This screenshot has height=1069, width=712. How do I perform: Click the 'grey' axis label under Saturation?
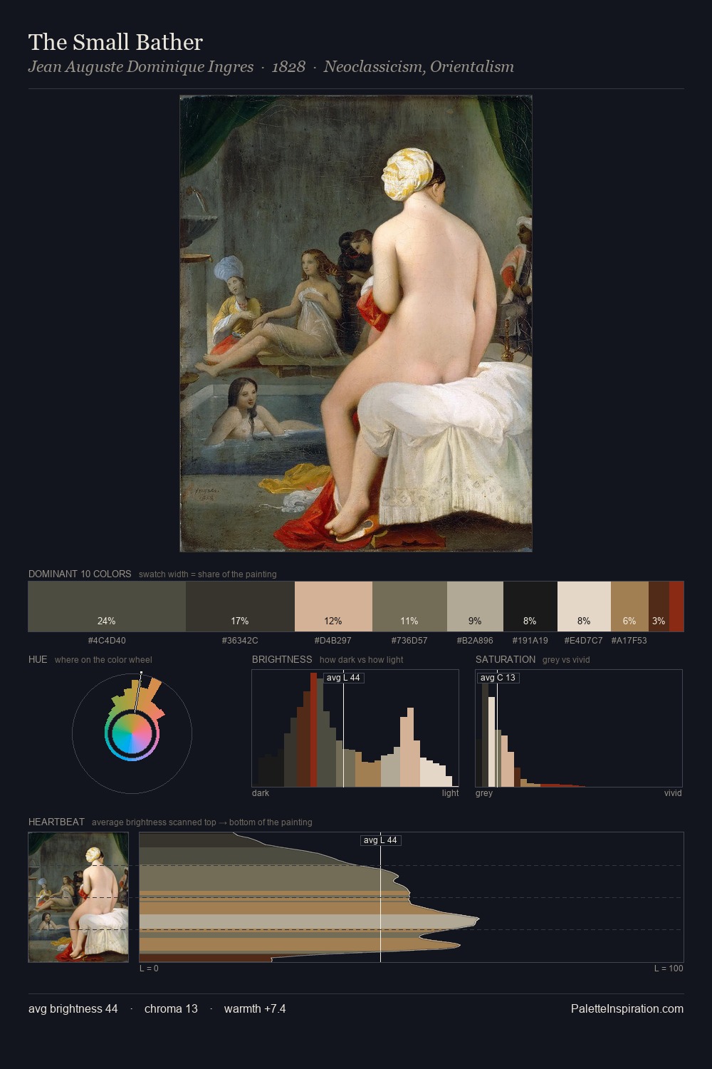click(484, 793)
